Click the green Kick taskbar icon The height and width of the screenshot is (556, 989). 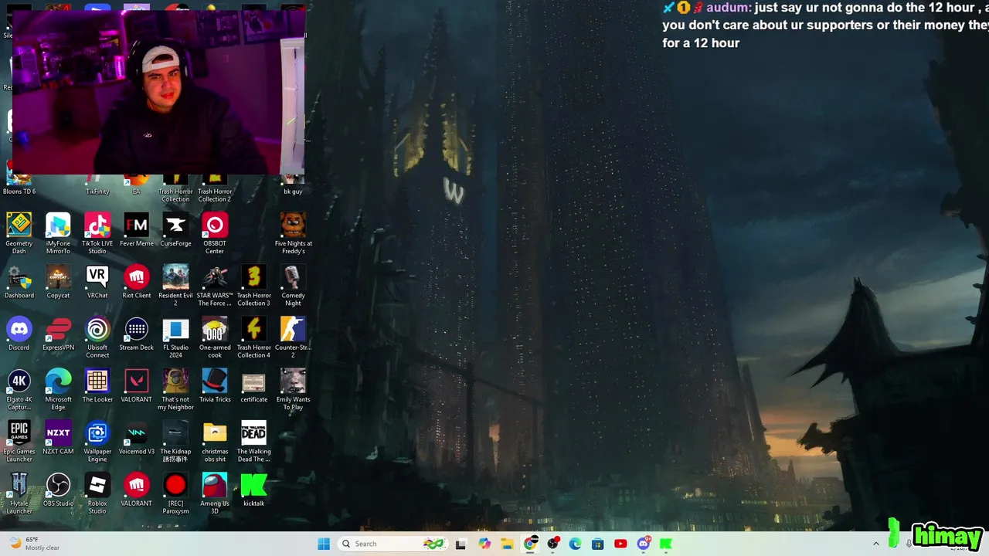coord(666,544)
